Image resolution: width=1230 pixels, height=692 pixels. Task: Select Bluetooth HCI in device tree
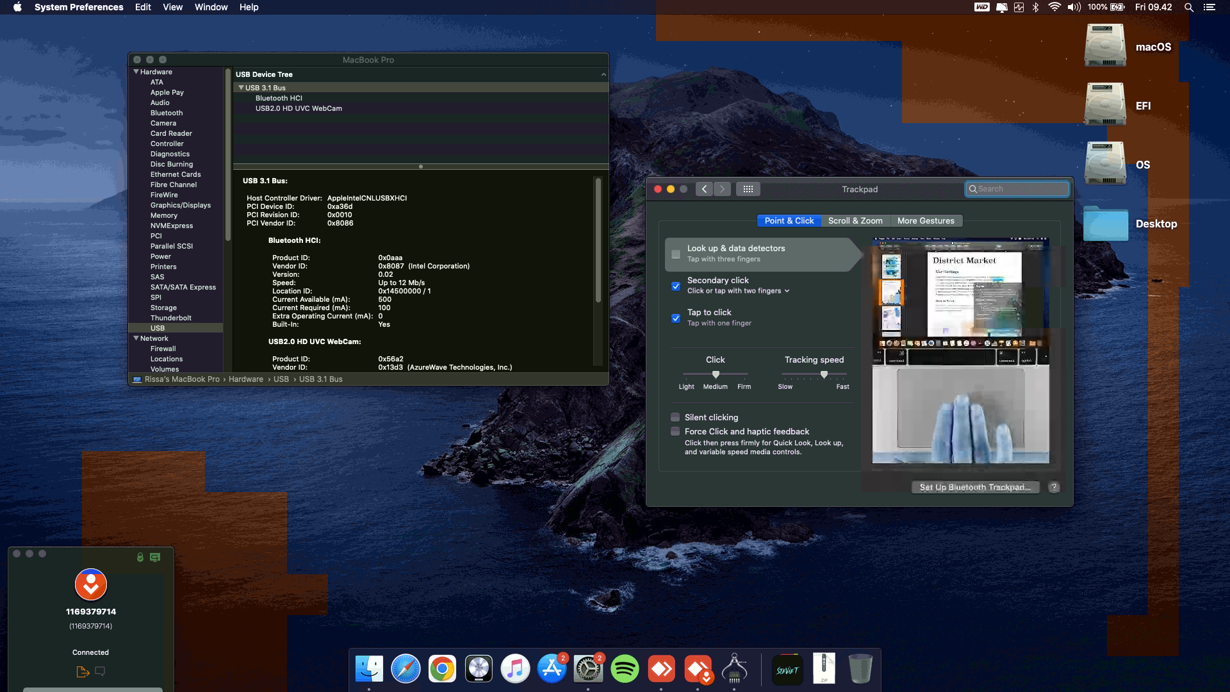point(279,98)
